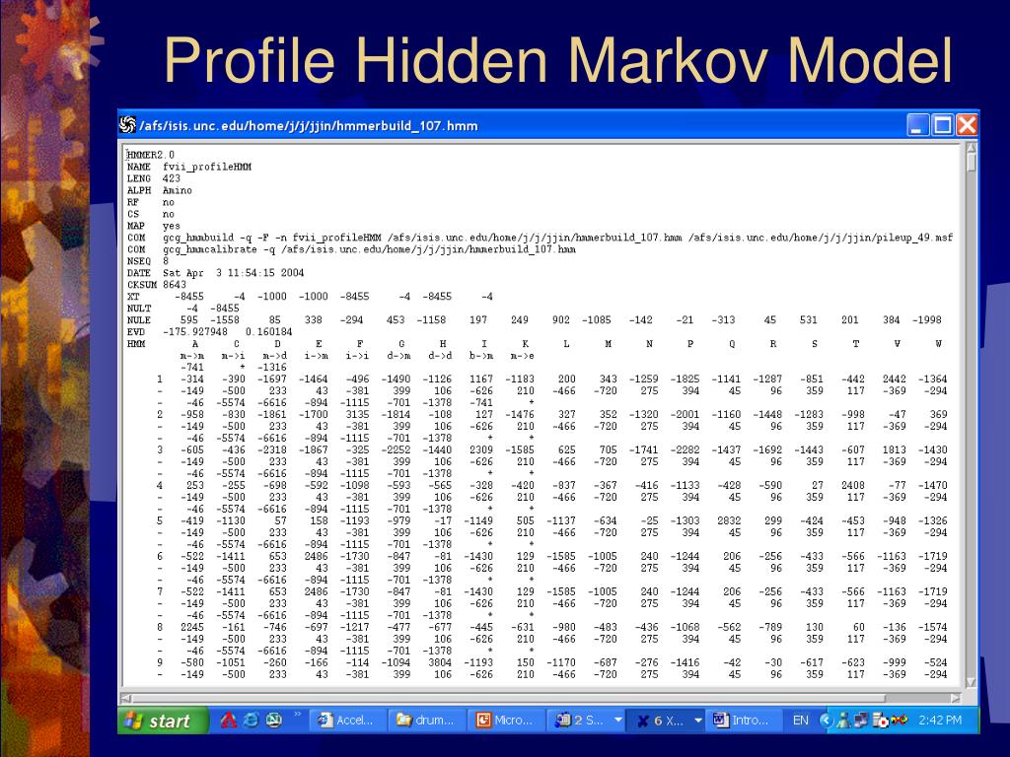Click the third quick launch icon beside Internet Explorer
Screen dimensions: 1010x757
click(x=274, y=721)
